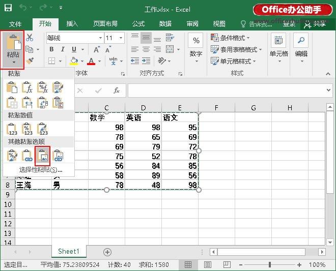
Task: Click the 登录 sign-in link
Action: pyautogui.click(x=289, y=24)
